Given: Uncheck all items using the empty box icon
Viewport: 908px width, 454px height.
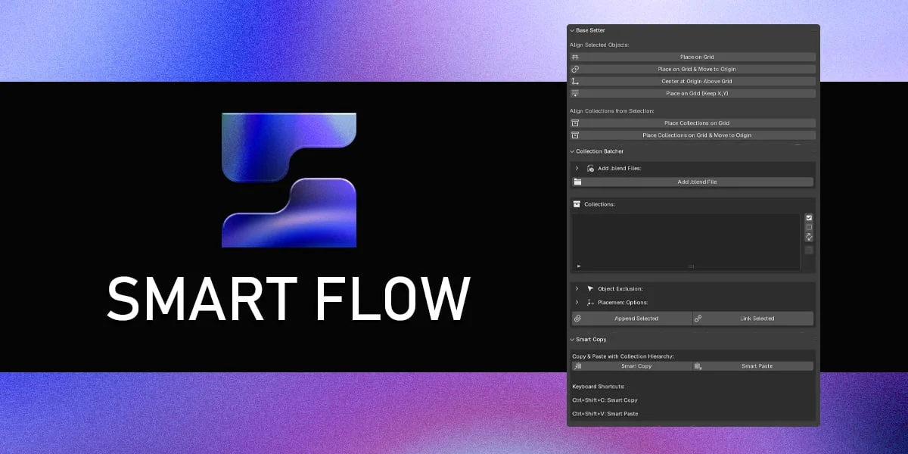Looking at the screenshot, I should click(809, 228).
